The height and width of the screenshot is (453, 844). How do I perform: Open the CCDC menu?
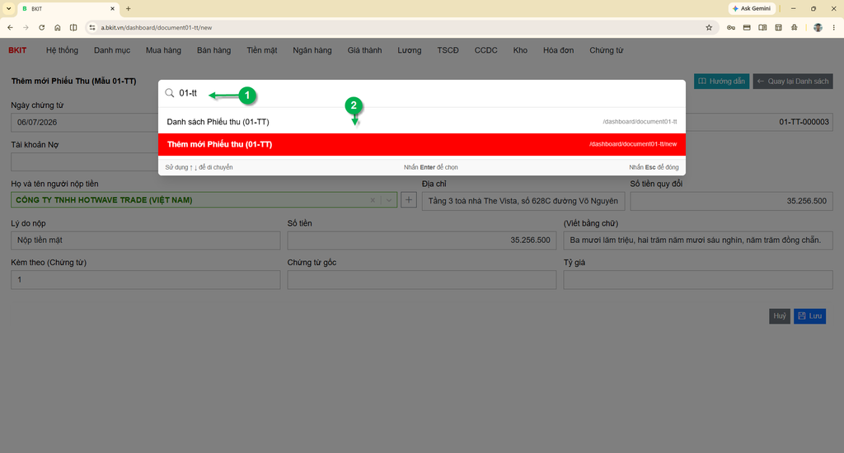coord(486,50)
